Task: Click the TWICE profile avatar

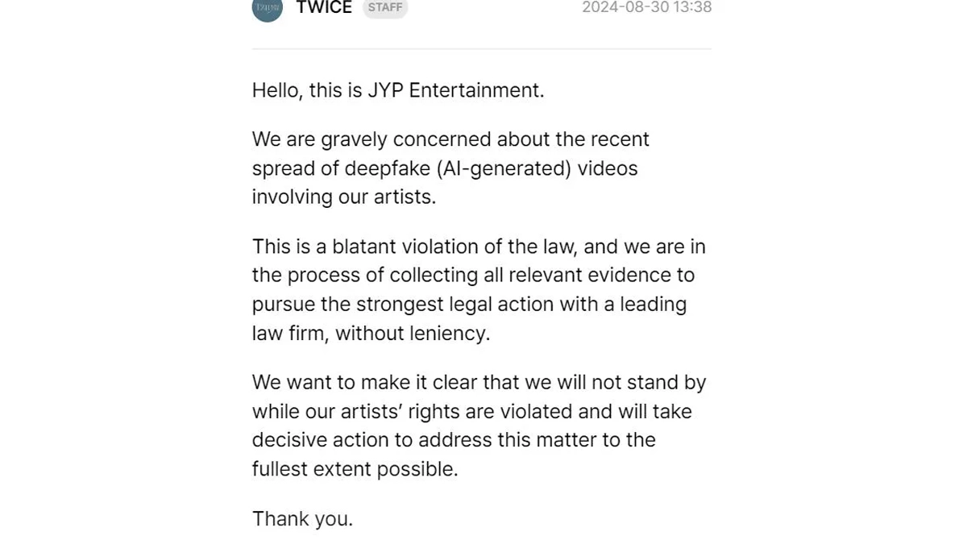Action: click(268, 8)
